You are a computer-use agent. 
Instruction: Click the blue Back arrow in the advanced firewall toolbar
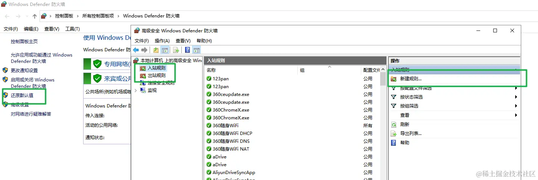(136, 50)
